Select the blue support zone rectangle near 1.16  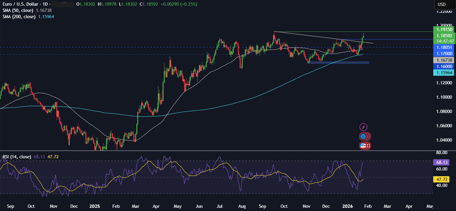pos(338,63)
